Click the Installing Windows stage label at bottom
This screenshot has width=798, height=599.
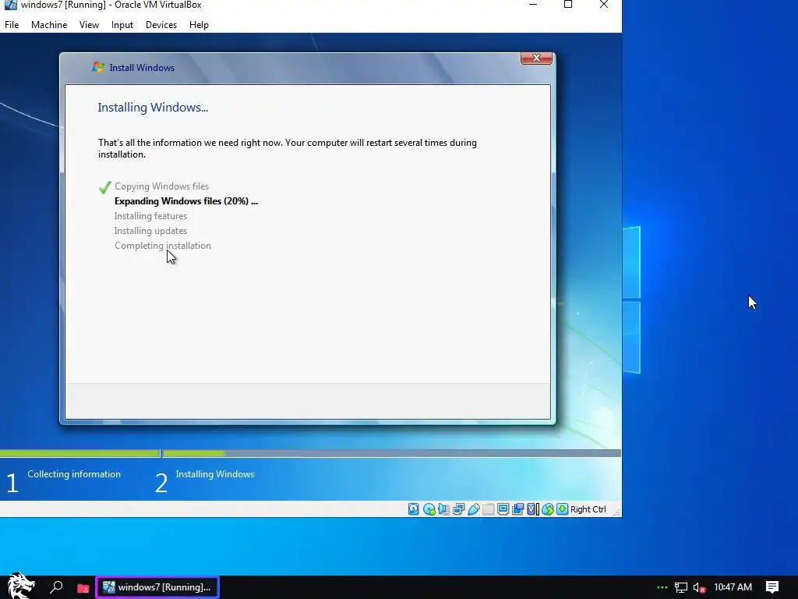[215, 474]
